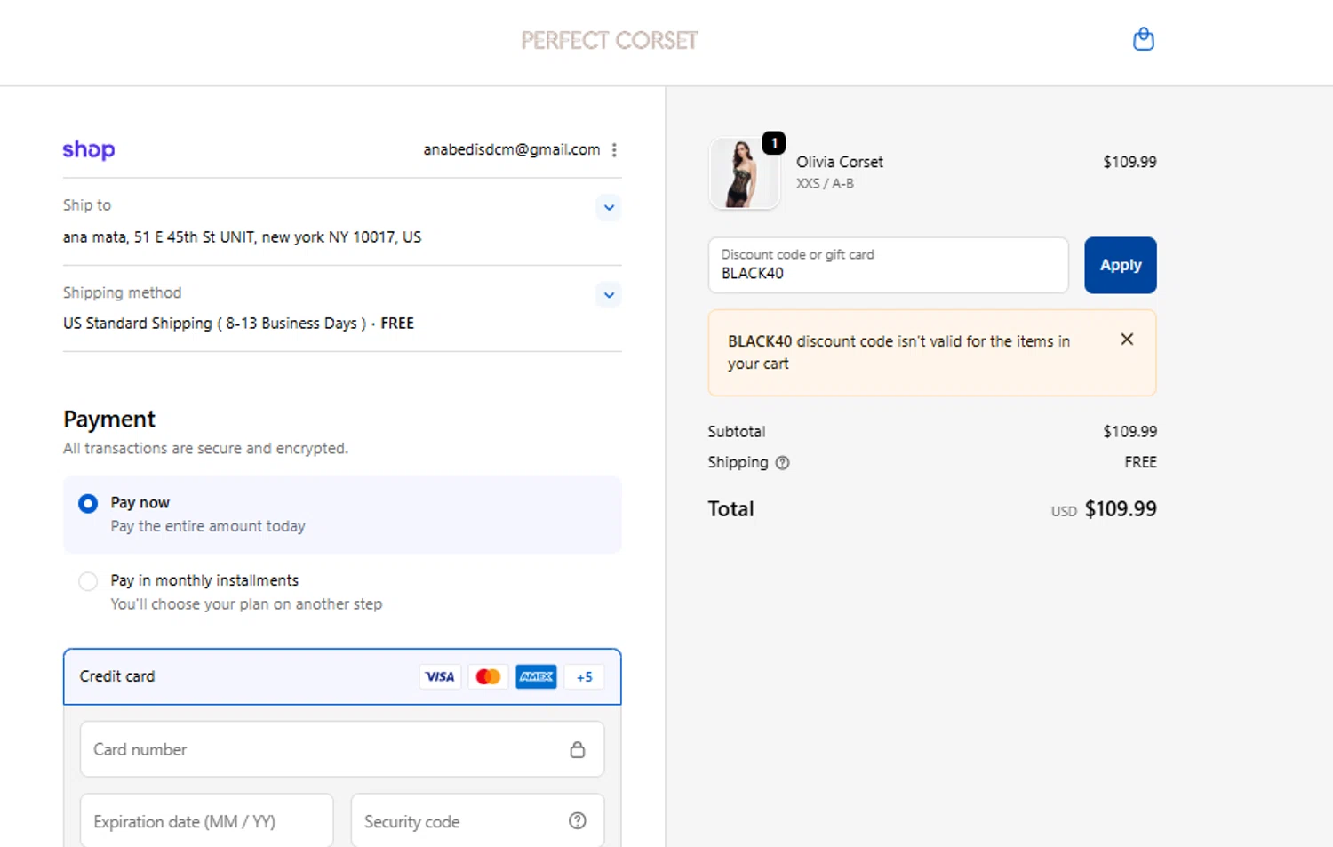The image size is (1333, 847).
Task: Click the XXS / A-B variant text
Action: 825,184
